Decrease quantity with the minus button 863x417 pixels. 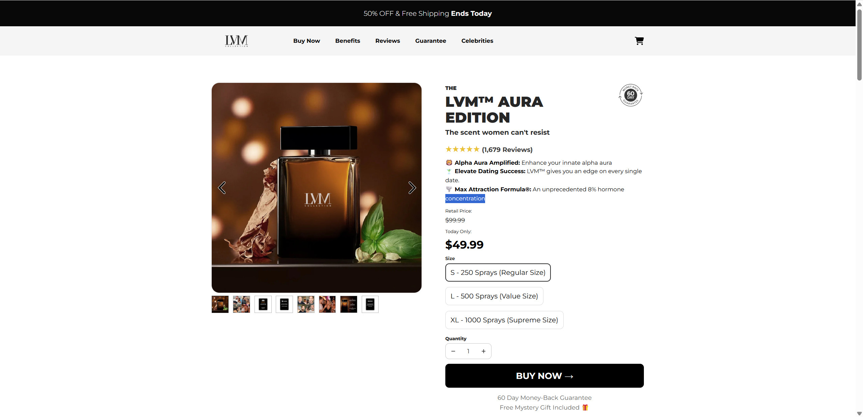tap(453, 351)
